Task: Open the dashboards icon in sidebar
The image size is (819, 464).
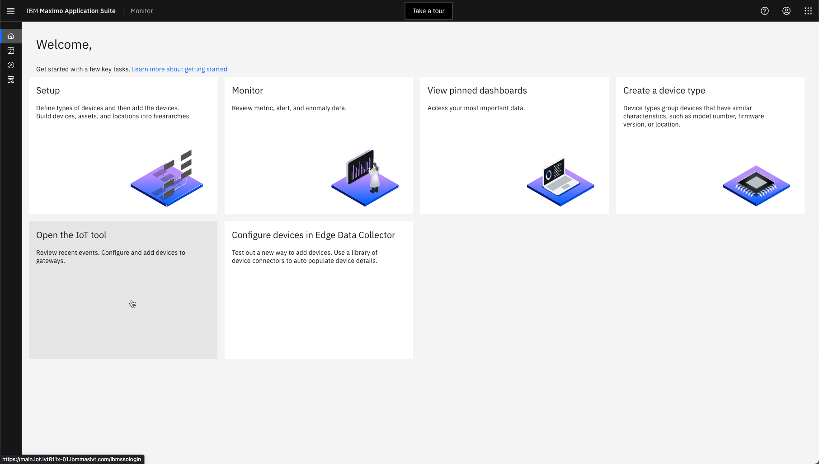Action: coord(11,51)
